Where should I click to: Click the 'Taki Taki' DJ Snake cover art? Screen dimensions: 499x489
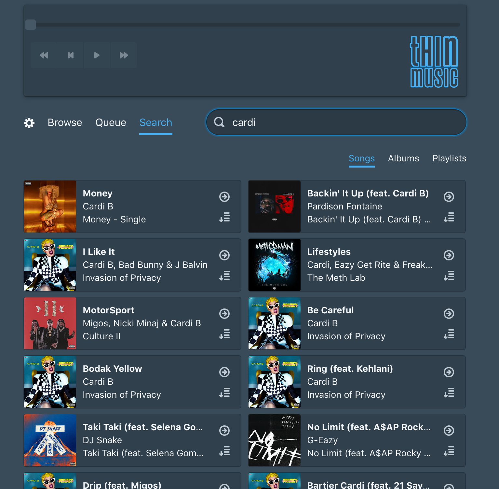tap(50, 440)
